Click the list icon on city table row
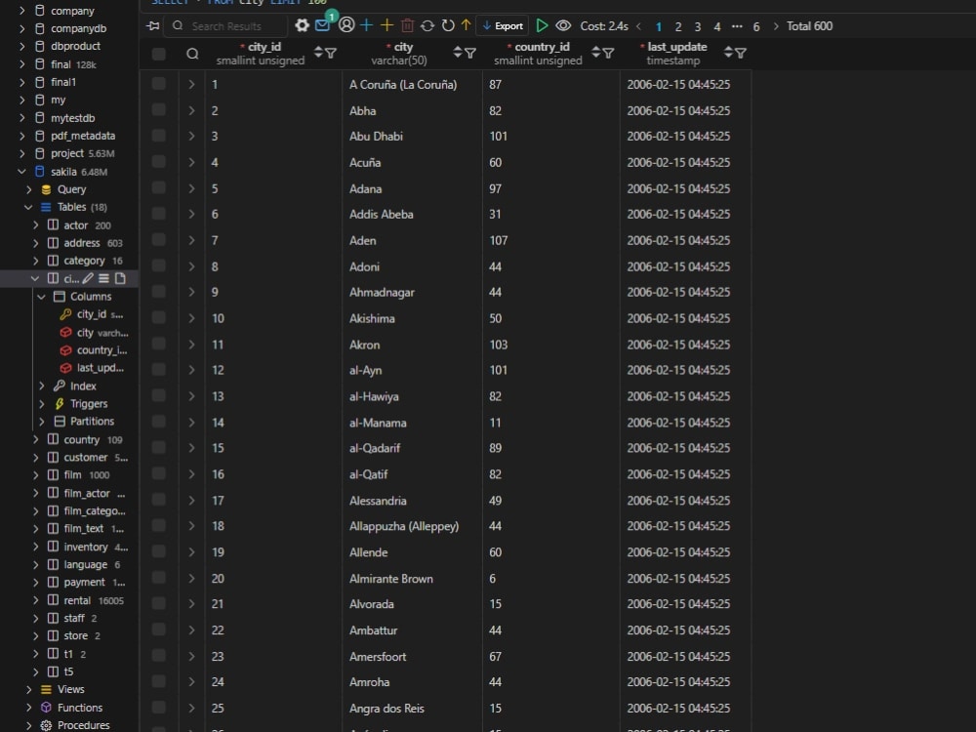The height and width of the screenshot is (732, 976). tap(104, 278)
